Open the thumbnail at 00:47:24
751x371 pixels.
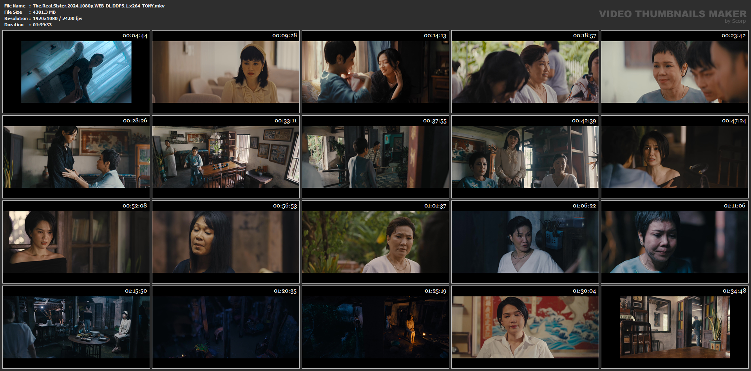(675, 157)
